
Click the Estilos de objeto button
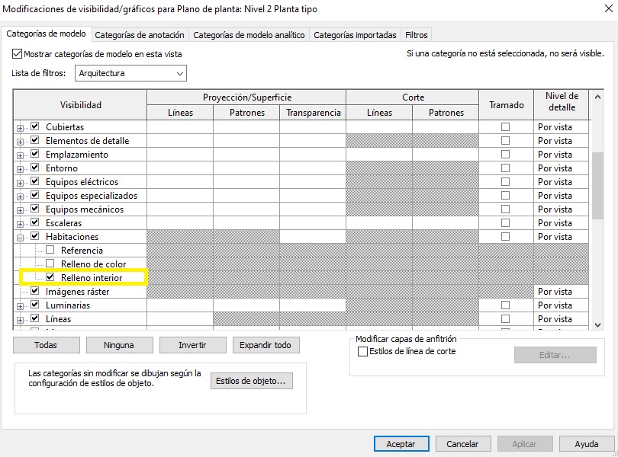[x=251, y=381]
